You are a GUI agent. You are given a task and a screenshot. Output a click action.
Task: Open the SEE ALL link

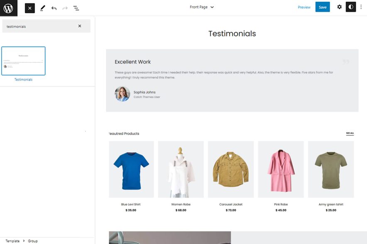pos(350,133)
